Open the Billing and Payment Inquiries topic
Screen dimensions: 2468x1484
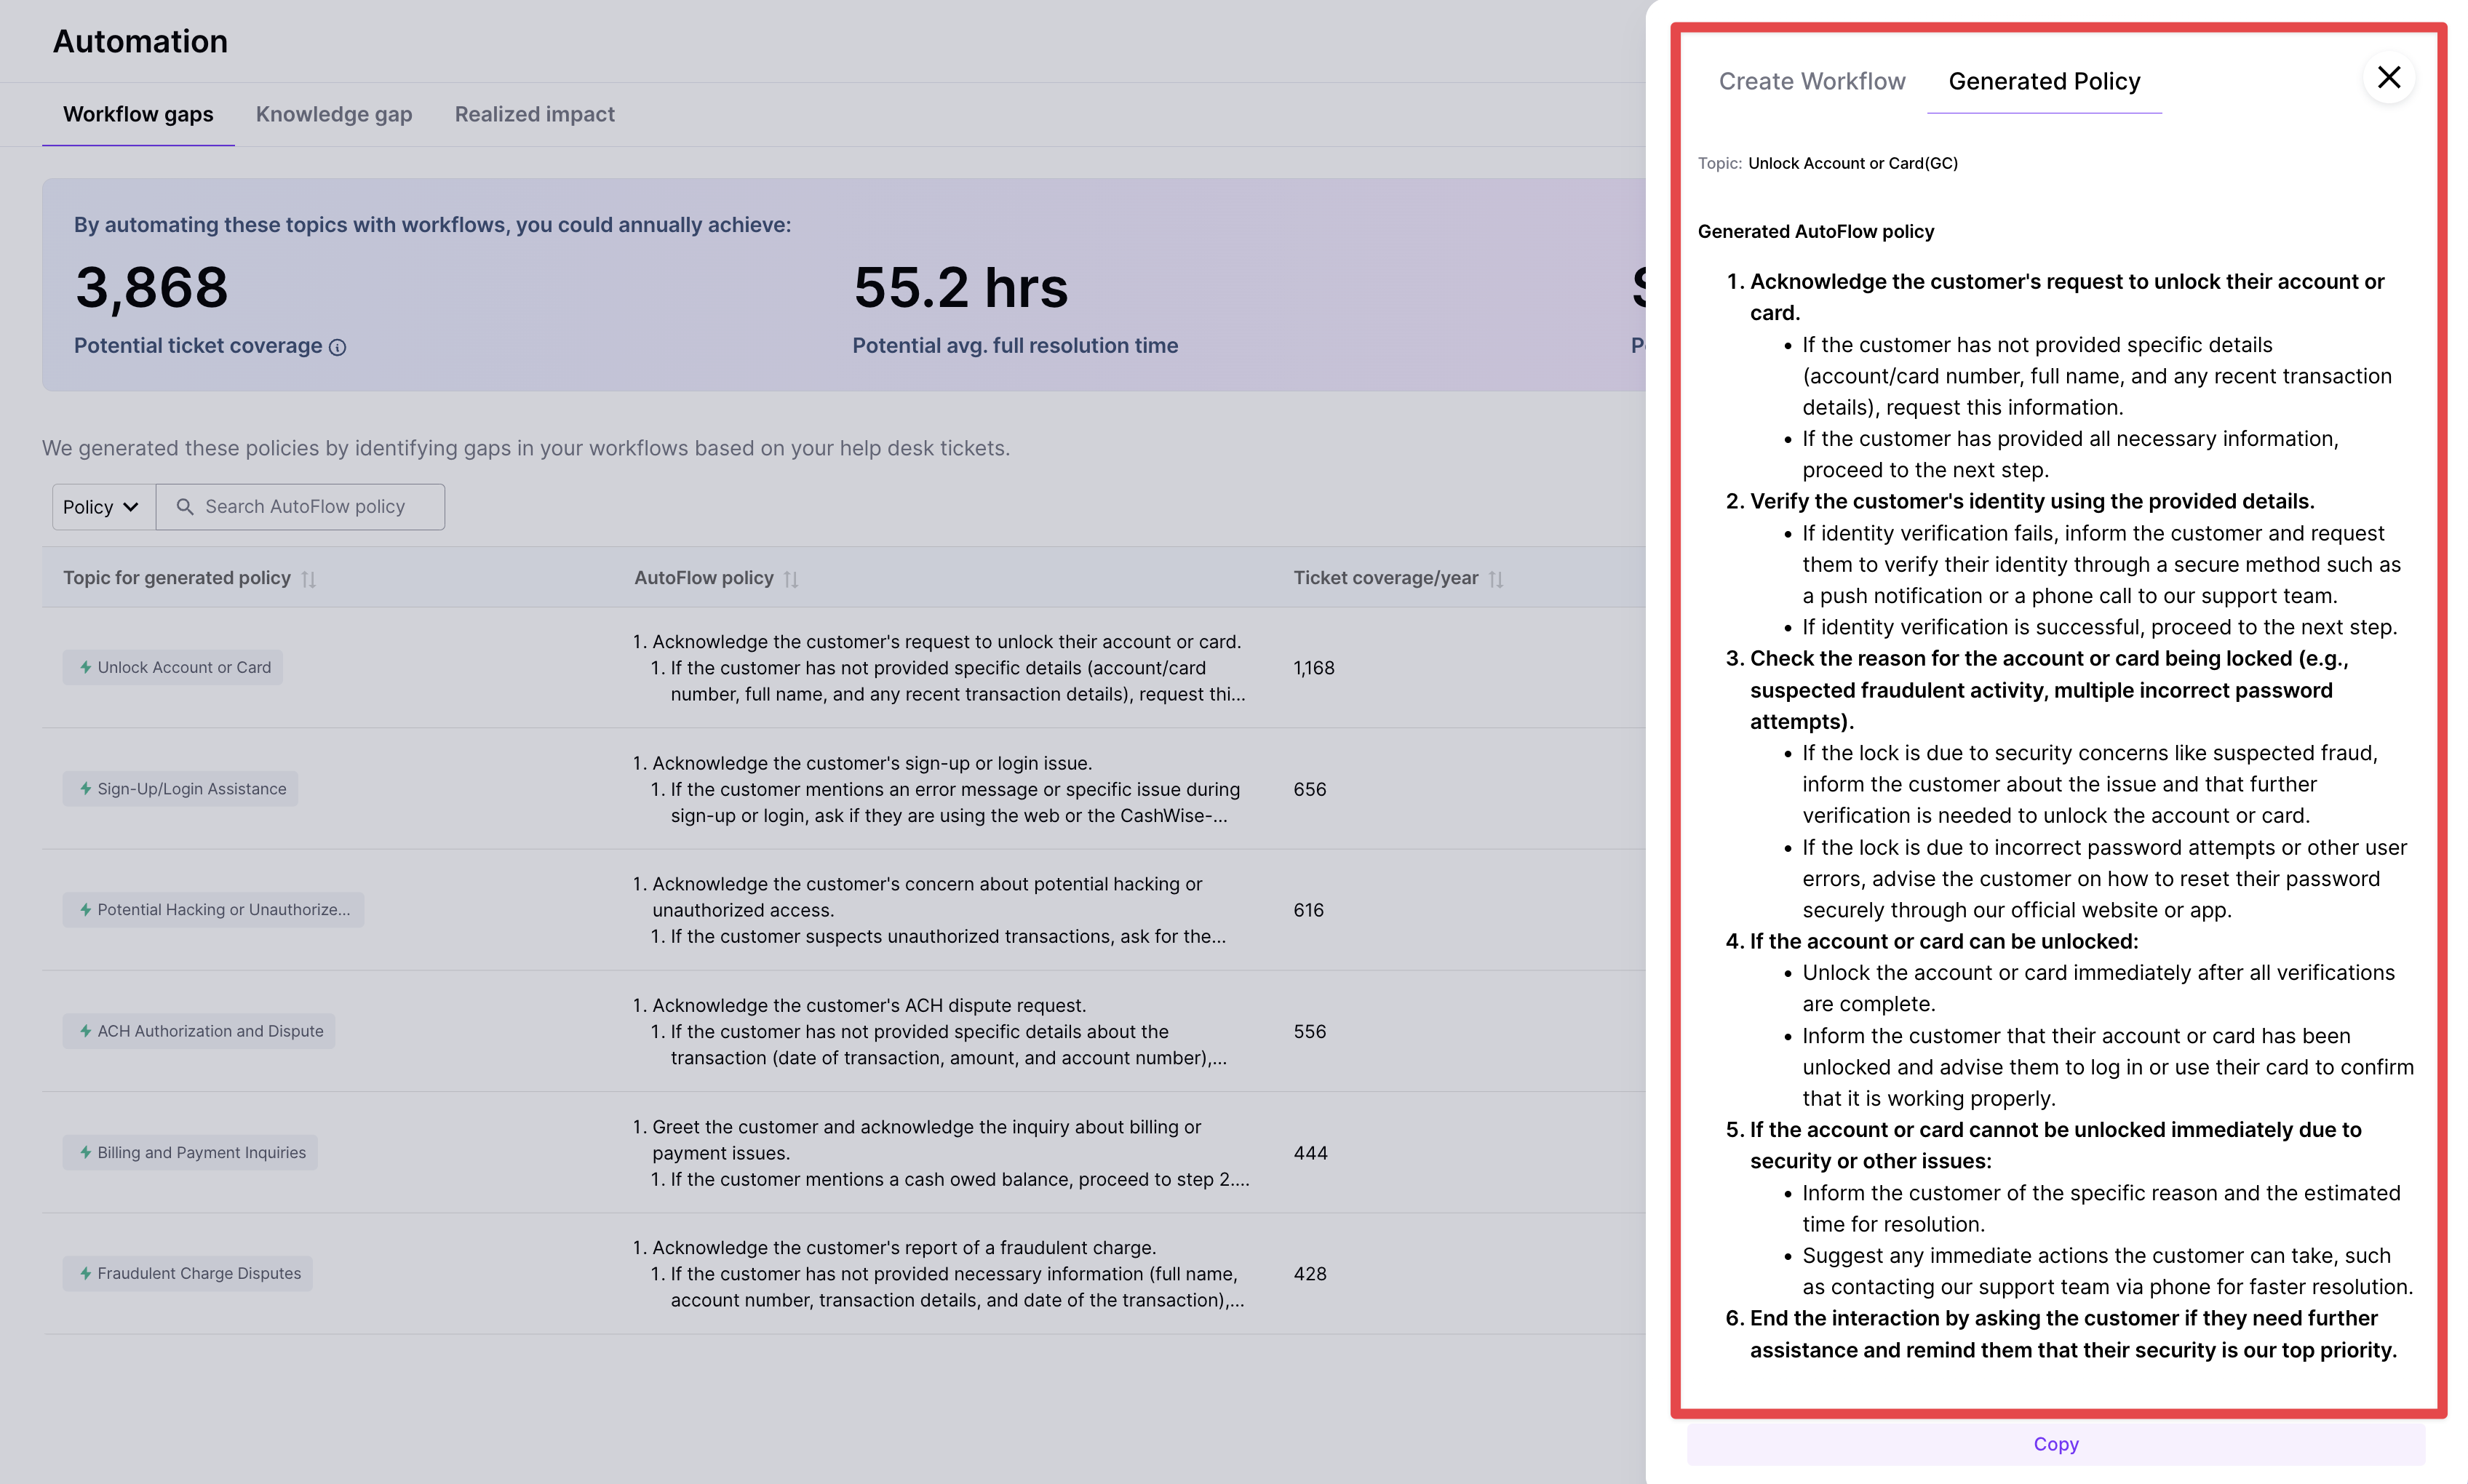(x=190, y=1152)
